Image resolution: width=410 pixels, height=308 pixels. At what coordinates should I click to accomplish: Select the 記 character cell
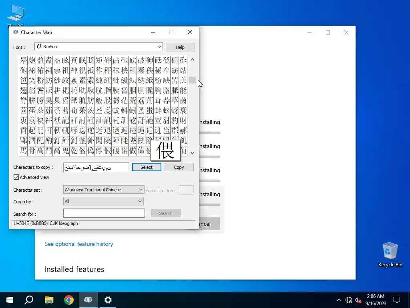65,120
